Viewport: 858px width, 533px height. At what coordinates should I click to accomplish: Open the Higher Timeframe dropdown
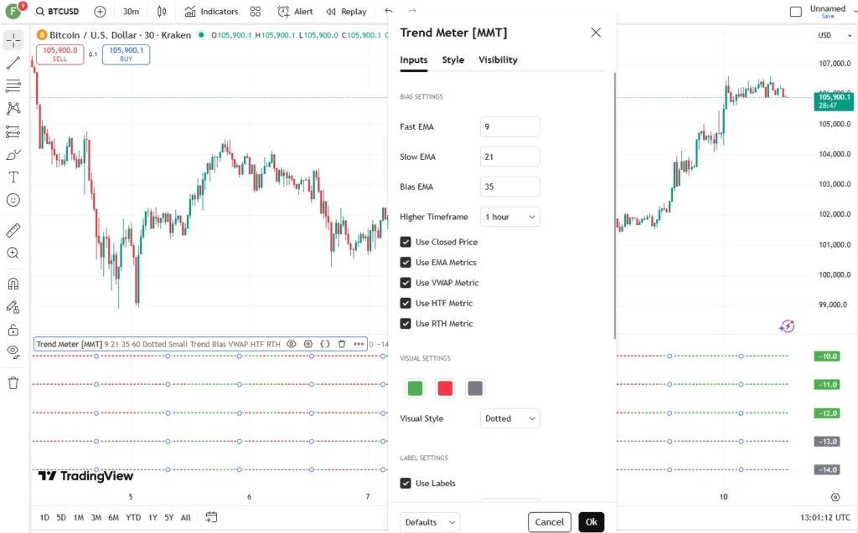pos(510,217)
